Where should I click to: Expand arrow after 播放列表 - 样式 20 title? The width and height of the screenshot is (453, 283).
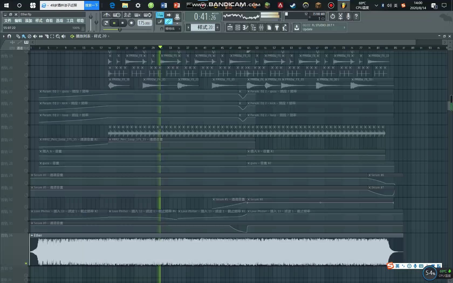point(109,36)
